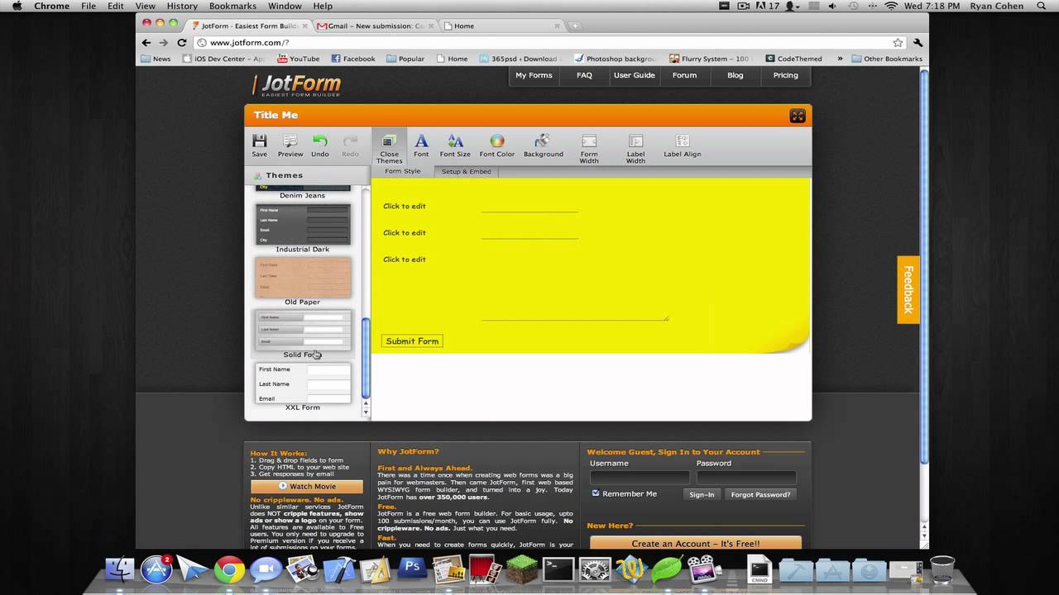Click the Label Align tool

coord(682,145)
